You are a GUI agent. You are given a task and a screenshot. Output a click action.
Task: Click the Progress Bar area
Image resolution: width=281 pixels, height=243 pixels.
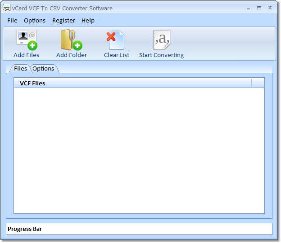(x=139, y=229)
